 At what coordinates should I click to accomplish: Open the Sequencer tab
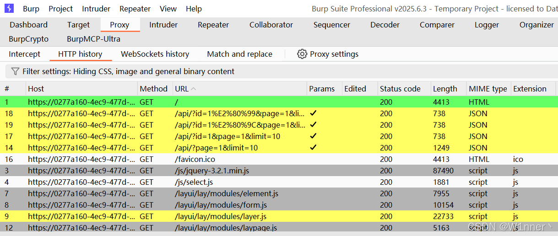tap(332, 25)
